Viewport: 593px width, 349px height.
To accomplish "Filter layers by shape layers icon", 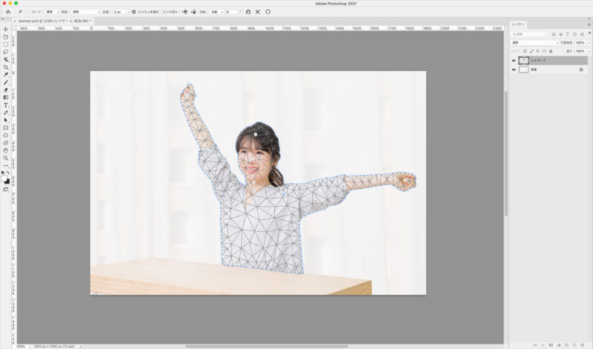I will coord(574,34).
